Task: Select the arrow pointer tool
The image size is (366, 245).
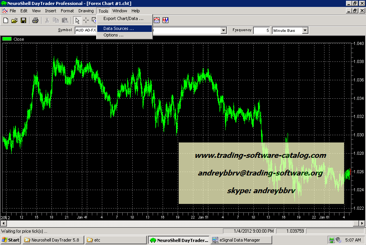Action: pos(77,20)
